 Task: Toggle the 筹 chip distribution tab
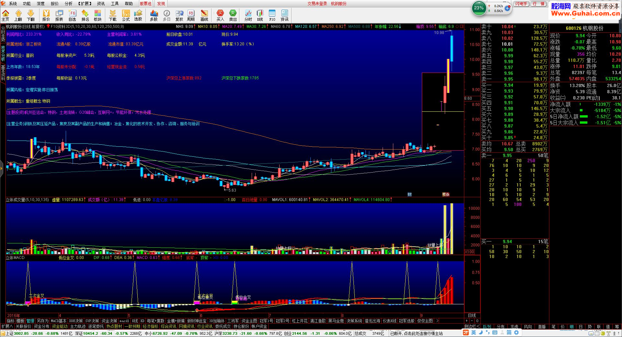coord(617,327)
